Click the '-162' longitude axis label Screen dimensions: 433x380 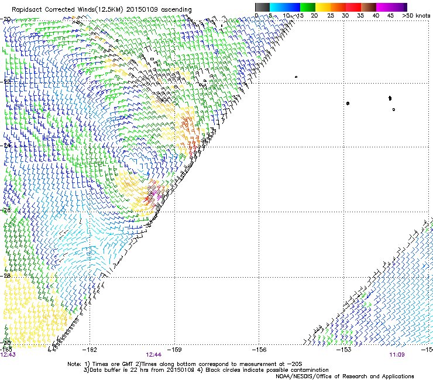(90, 350)
